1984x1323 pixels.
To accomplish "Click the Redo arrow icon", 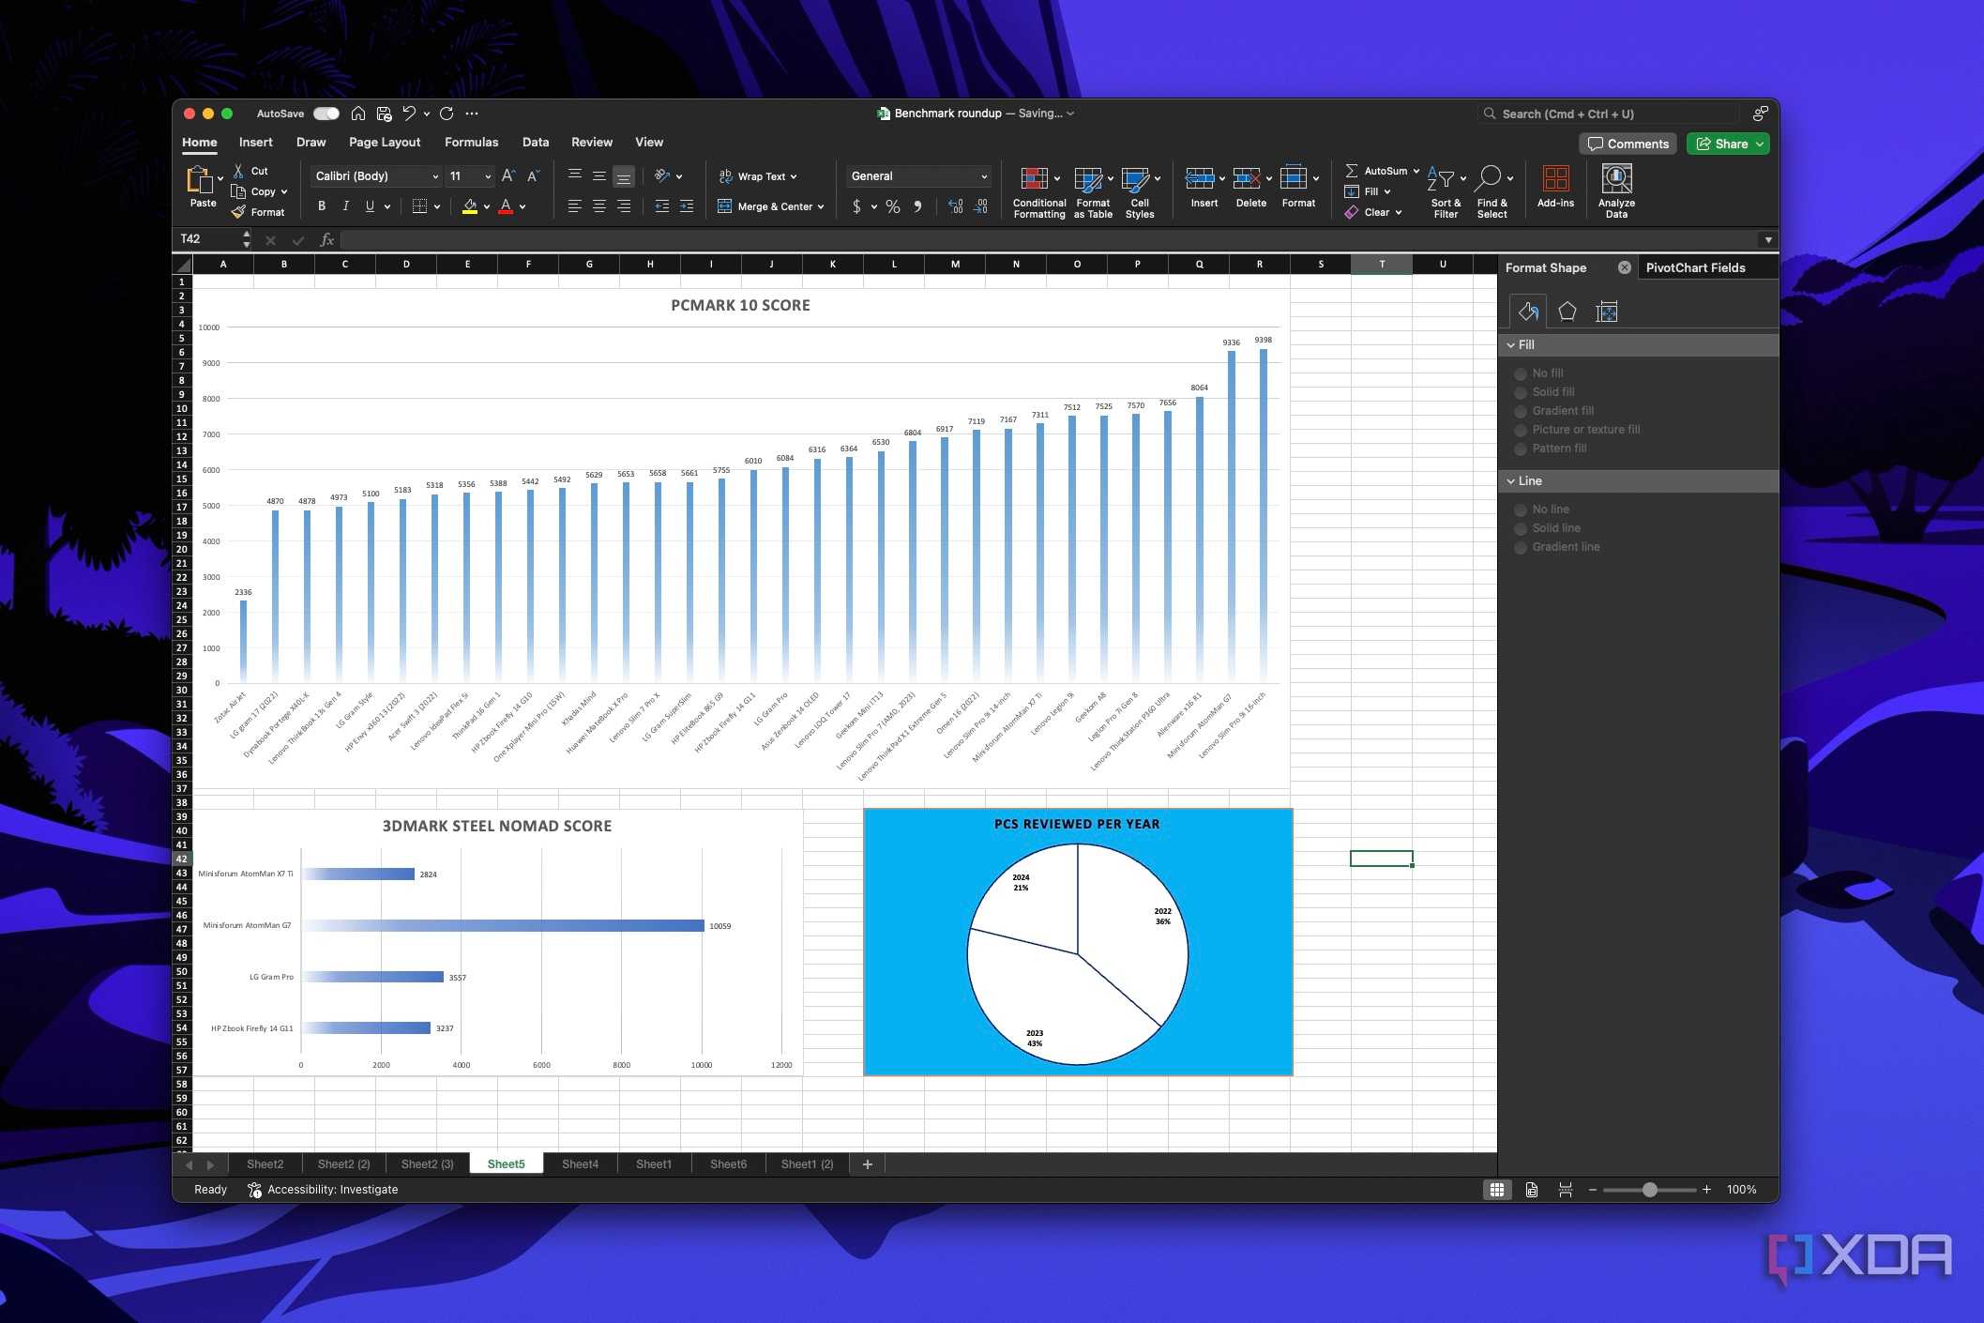I will [x=447, y=114].
